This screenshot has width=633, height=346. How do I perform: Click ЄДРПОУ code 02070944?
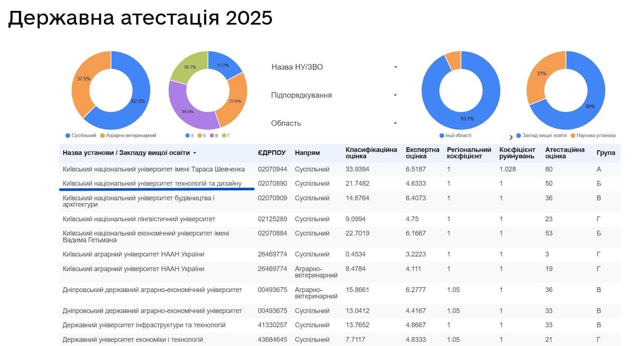click(273, 170)
